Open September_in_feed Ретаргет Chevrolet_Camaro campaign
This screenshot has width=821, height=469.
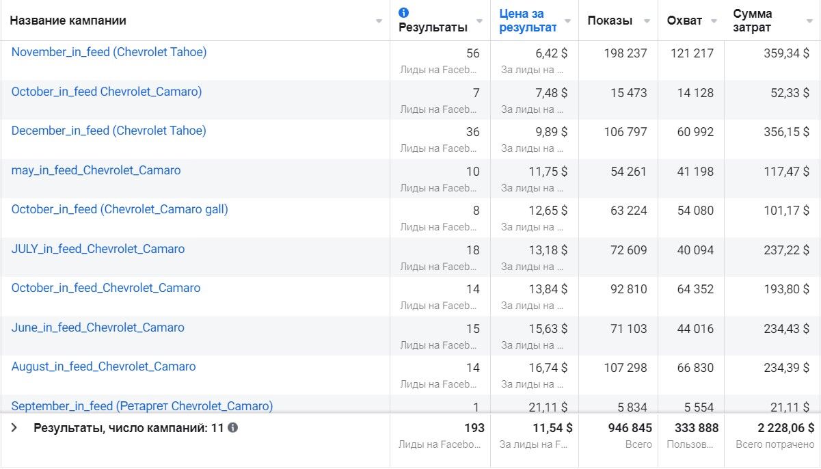(142, 406)
